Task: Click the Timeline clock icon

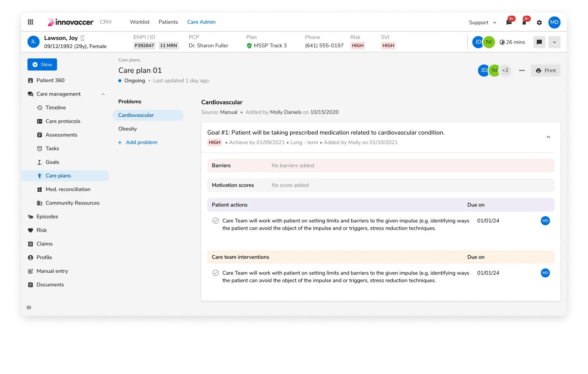Action: click(40, 108)
